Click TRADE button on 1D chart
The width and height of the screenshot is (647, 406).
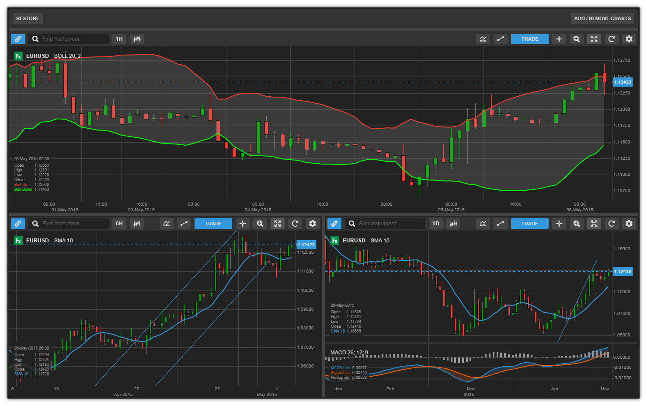[x=530, y=224]
